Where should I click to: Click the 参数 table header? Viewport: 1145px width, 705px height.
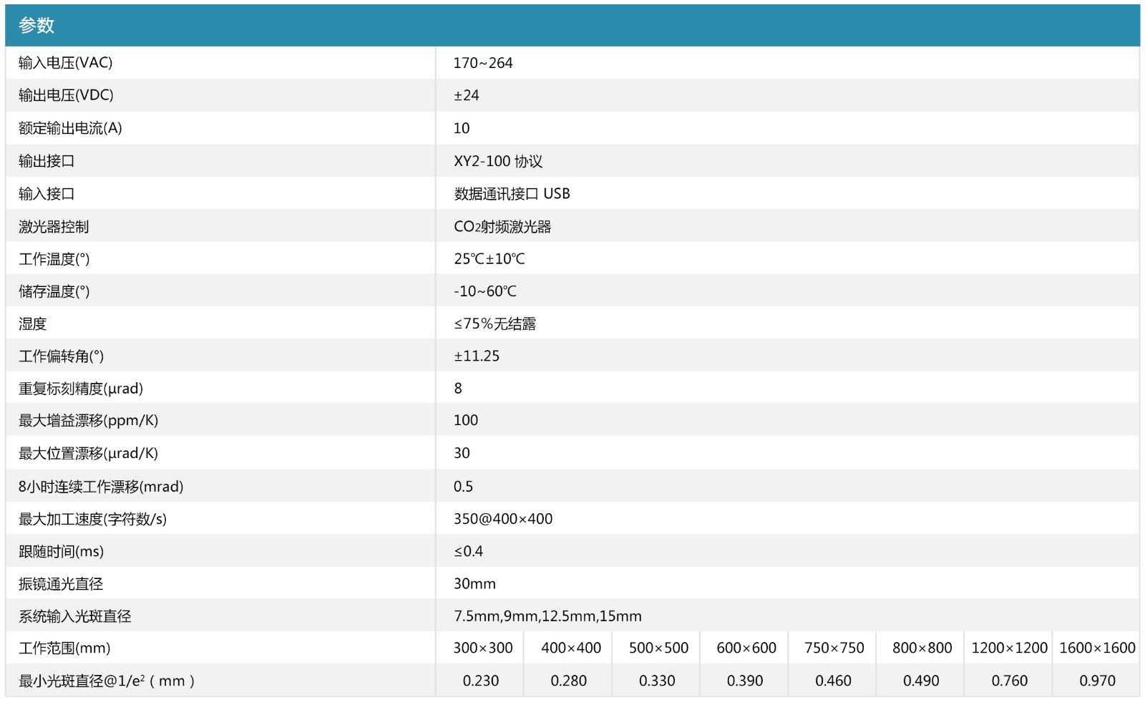[36, 26]
